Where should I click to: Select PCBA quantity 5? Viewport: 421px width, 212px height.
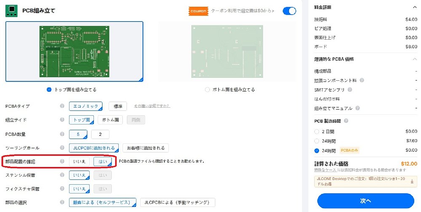[x=78, y=134]
